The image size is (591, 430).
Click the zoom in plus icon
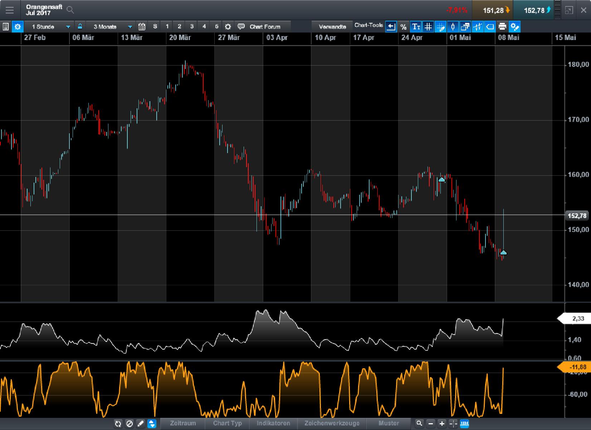click(442, 424)
